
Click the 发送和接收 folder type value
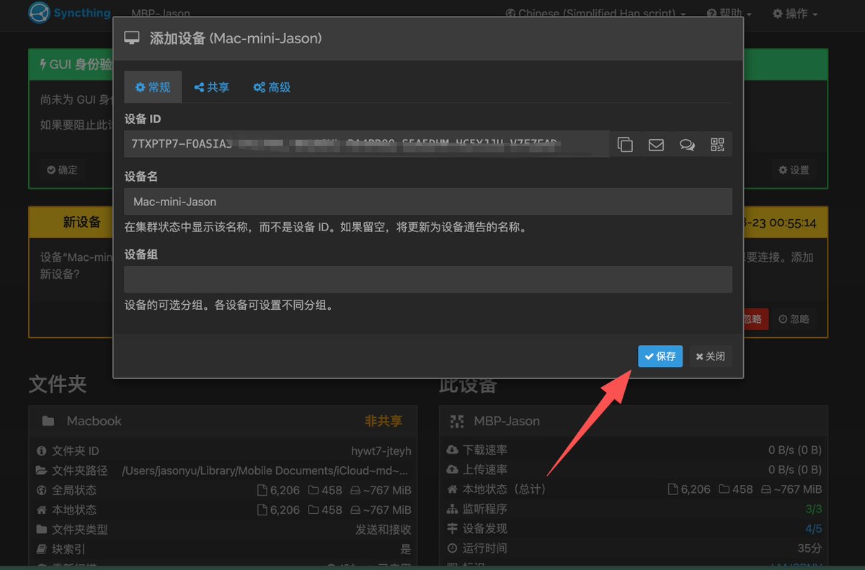pos(383,530)
